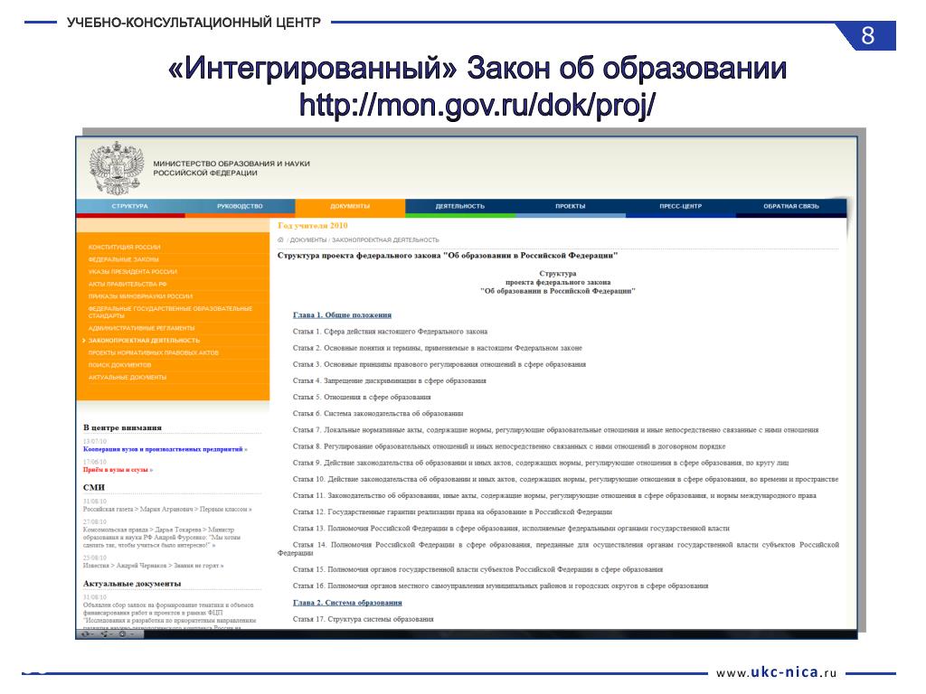
Task: Open КОНСТИТУЦИЯ РОССИИ in the sidebar menu
Action: point(124,248)
